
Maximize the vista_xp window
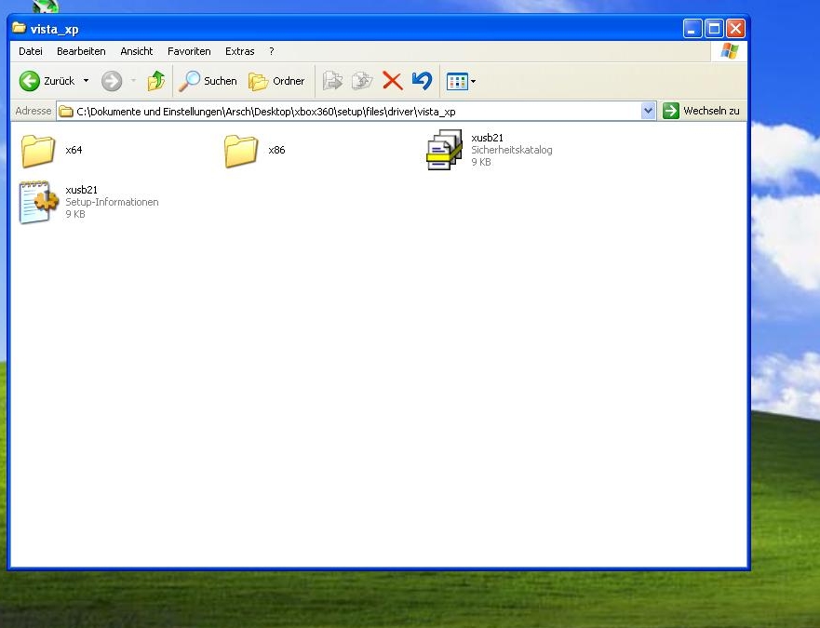click(x=714, y=28)
